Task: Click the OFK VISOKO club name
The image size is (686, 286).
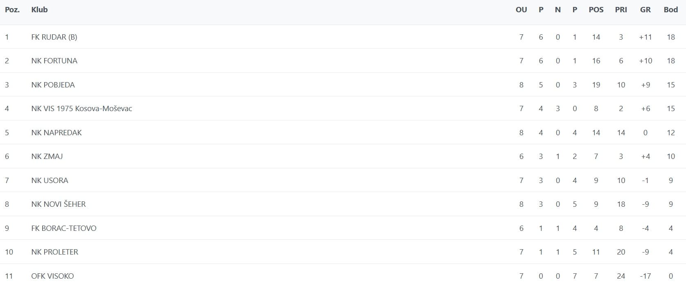Action: 52,276
